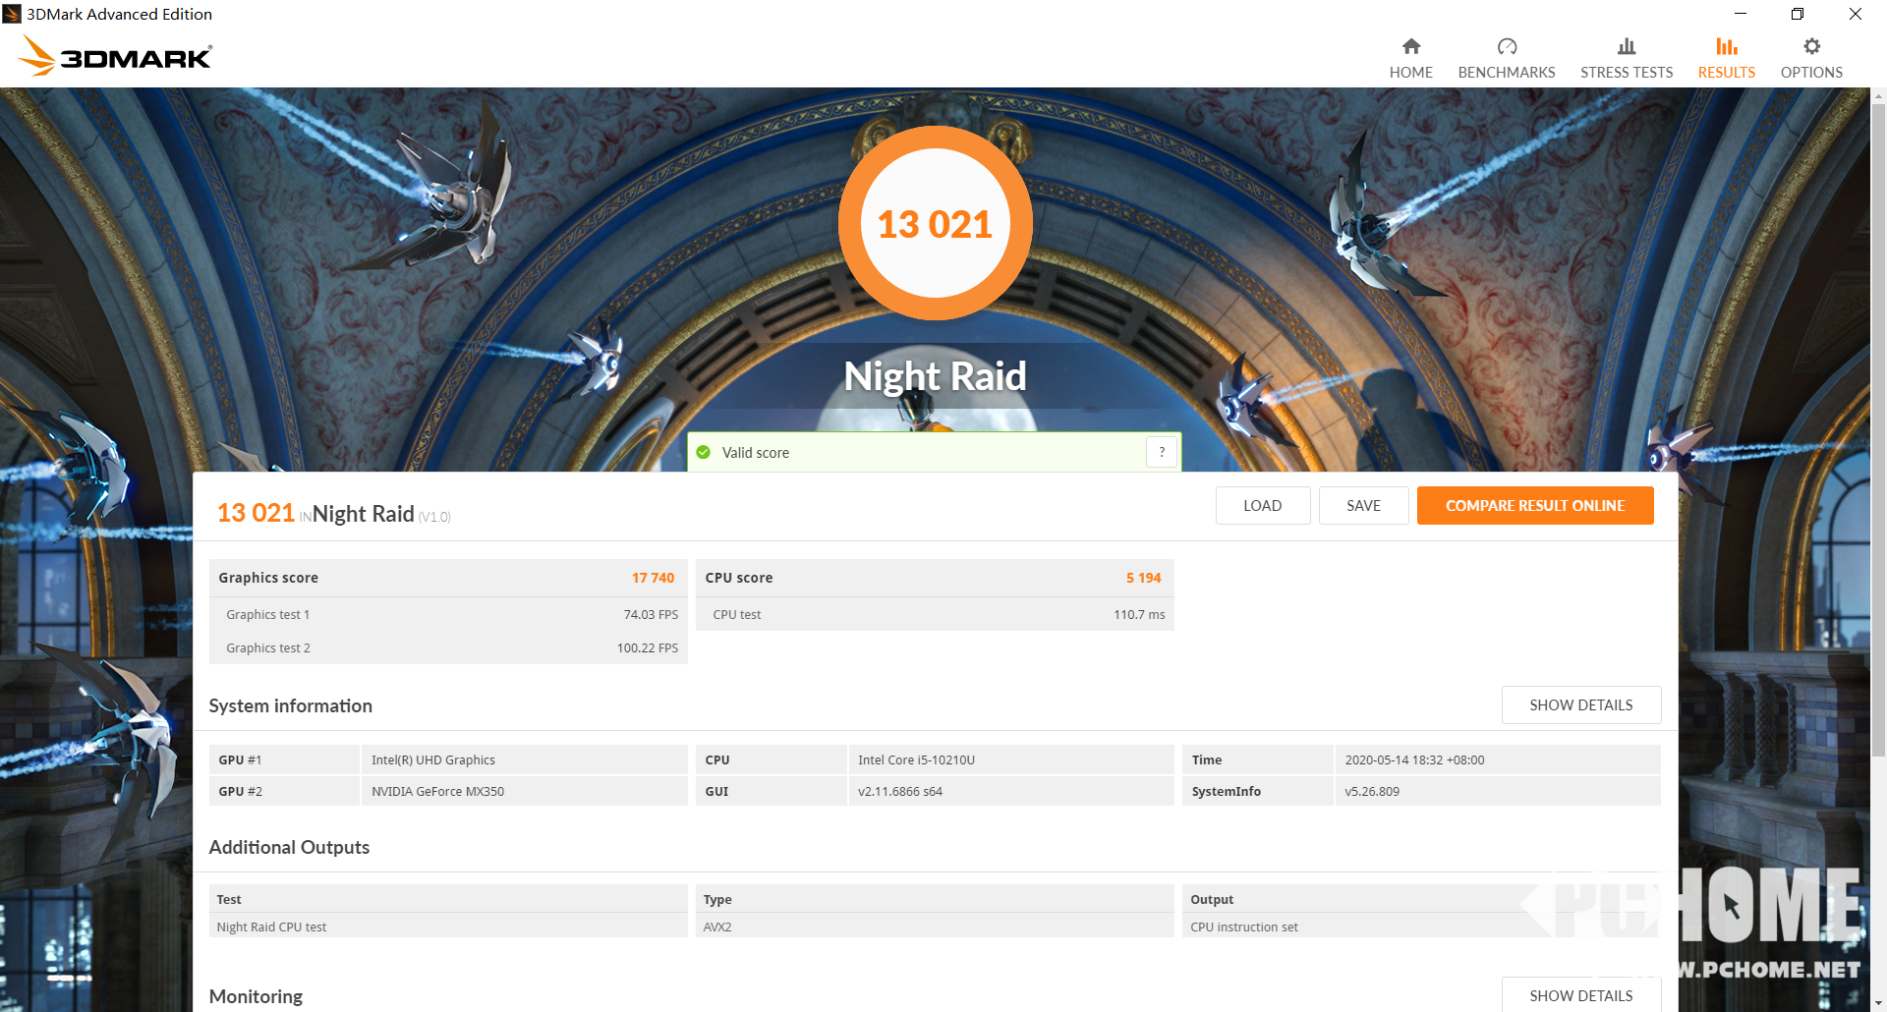1887x1012 pixels.
Task: Click the scrollbar up arrow
Action: coord(1879,96)
